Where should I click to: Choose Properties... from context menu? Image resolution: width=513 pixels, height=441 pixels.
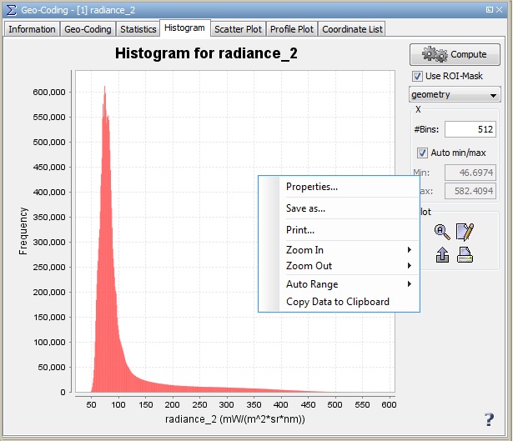(x=312, y=187)
